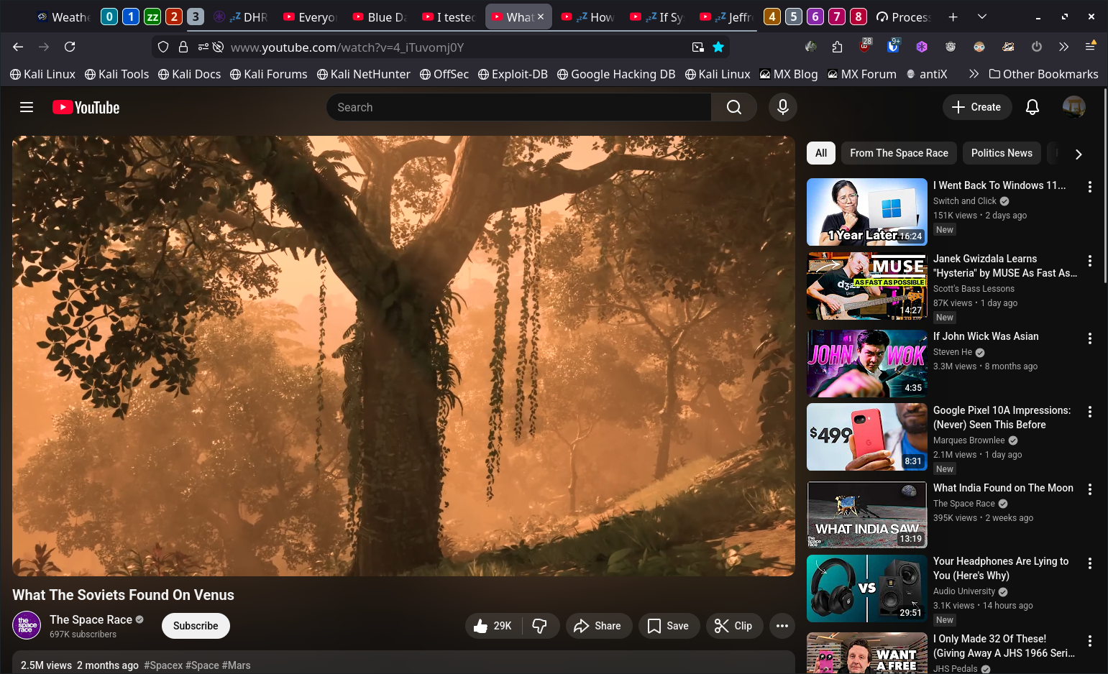Click the search magnifier button
This screenshot has height=674, width=1108.
(733, 107)
